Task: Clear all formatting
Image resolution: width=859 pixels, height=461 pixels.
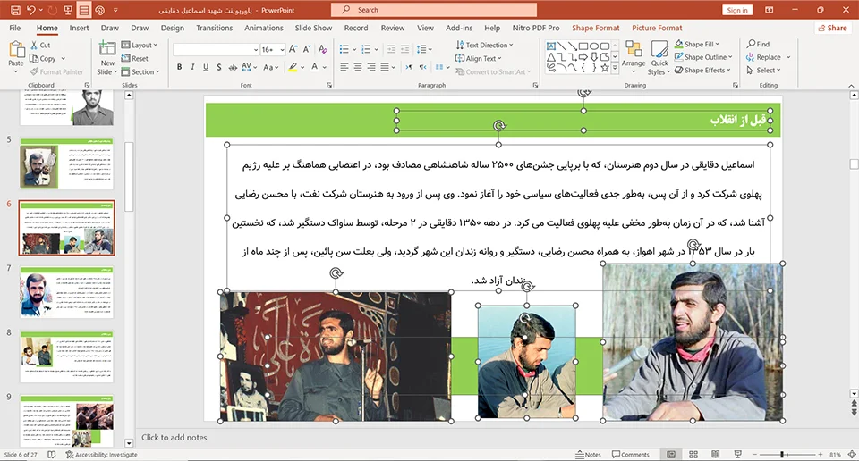Action: click(x=323, y=49)
